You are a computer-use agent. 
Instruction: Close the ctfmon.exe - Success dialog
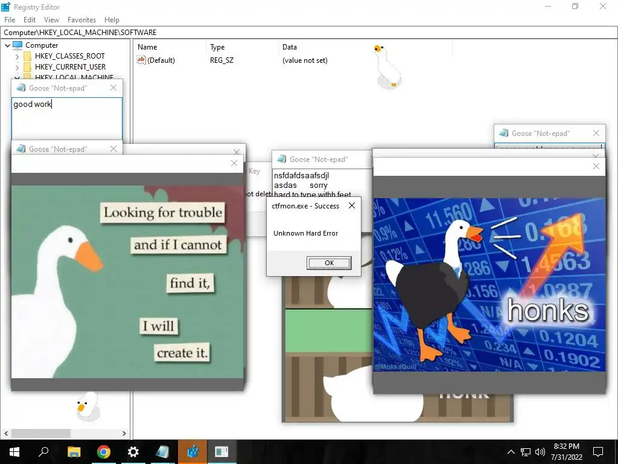(x=352, y=205)
